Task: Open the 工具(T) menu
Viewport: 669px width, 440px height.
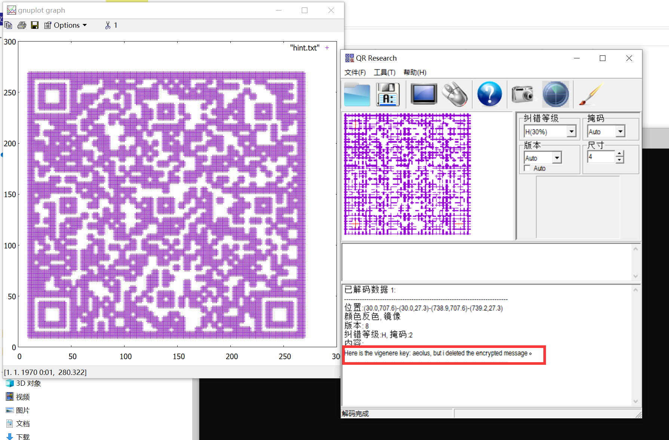Action: pos(384,72)
